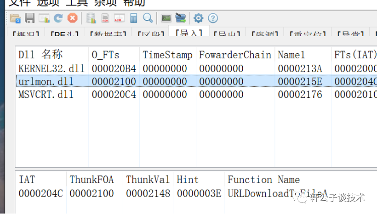The height and width of the screenshot is (214, 377).
Task: Click the basket with green arrow icon
Action: tap(181, 18)
